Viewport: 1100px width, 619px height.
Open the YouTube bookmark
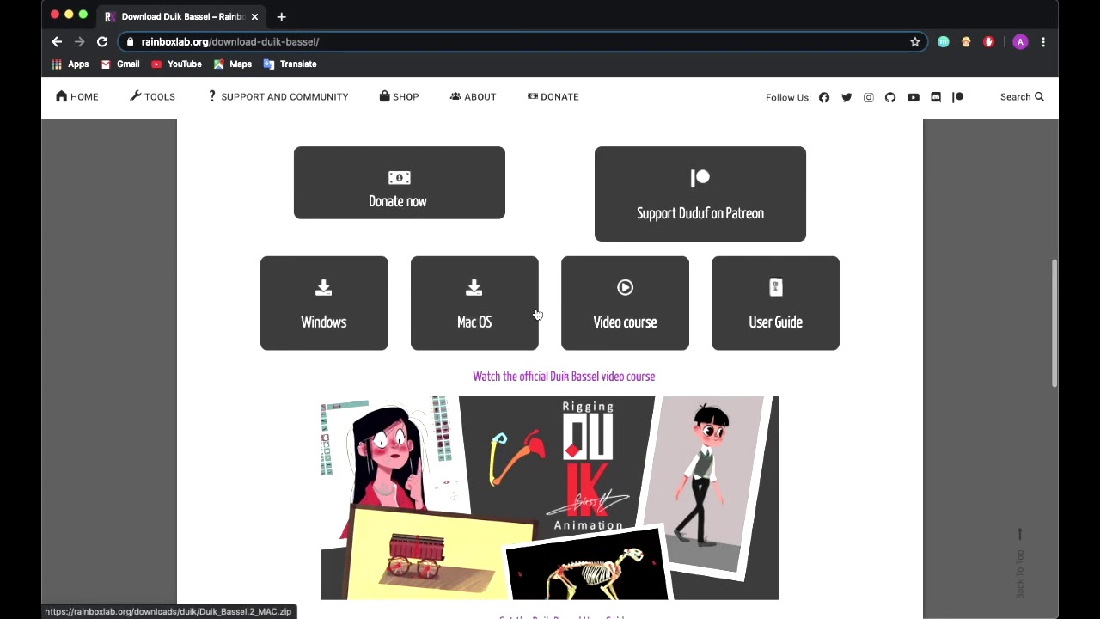coord(176,64)
